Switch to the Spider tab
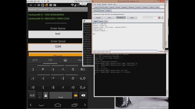This screenshot has width=195, height=109. click(106, 7)
